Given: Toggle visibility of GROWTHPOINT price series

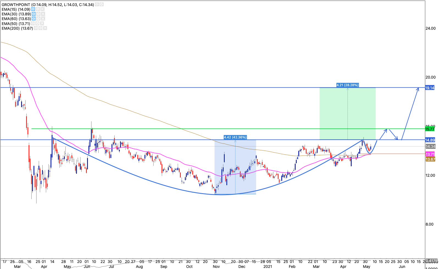Looking at the screenshot, I should coord(97,5).
